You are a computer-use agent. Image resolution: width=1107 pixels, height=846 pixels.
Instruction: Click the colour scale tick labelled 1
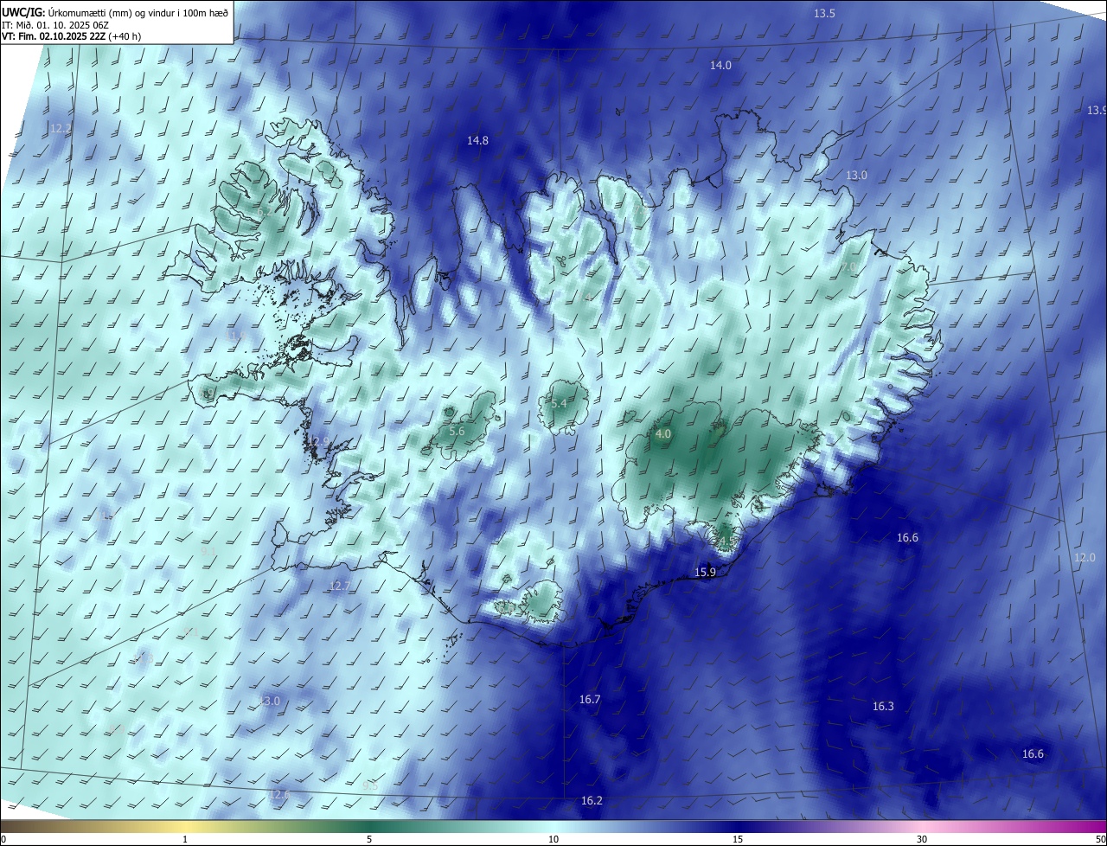pos(185,839)
